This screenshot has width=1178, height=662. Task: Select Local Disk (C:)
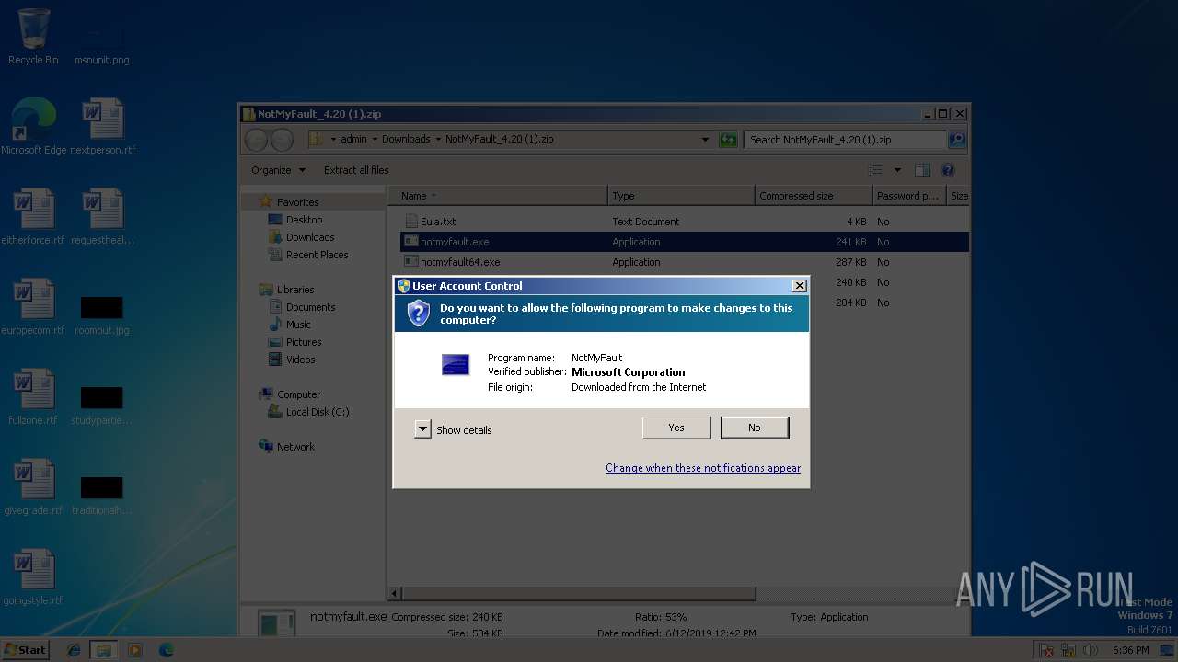pyautogui.click(x=318, y=412)
